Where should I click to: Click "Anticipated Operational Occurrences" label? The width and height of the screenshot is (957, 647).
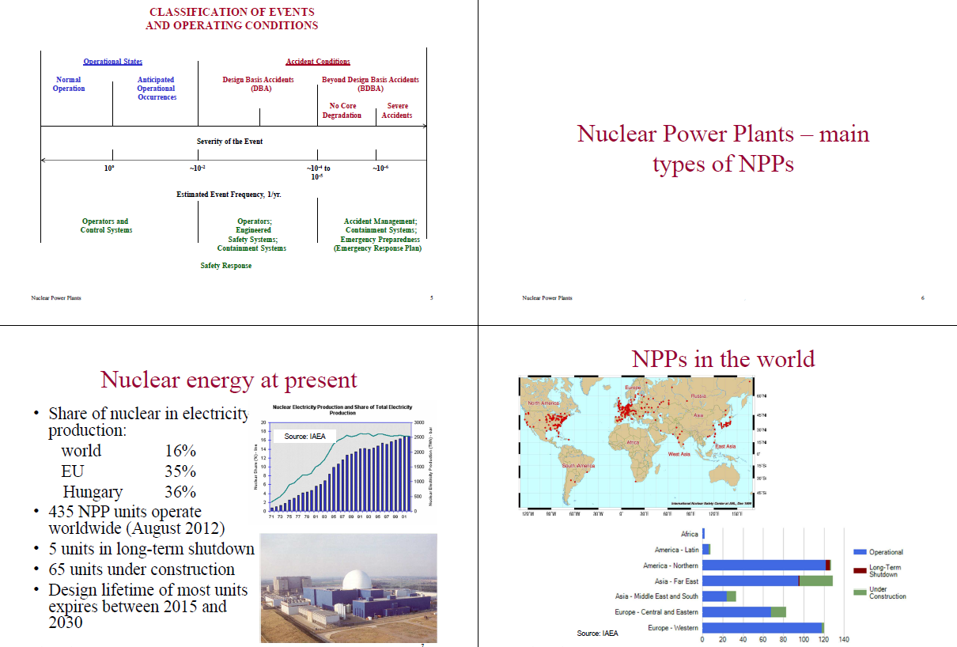(157, 89)
